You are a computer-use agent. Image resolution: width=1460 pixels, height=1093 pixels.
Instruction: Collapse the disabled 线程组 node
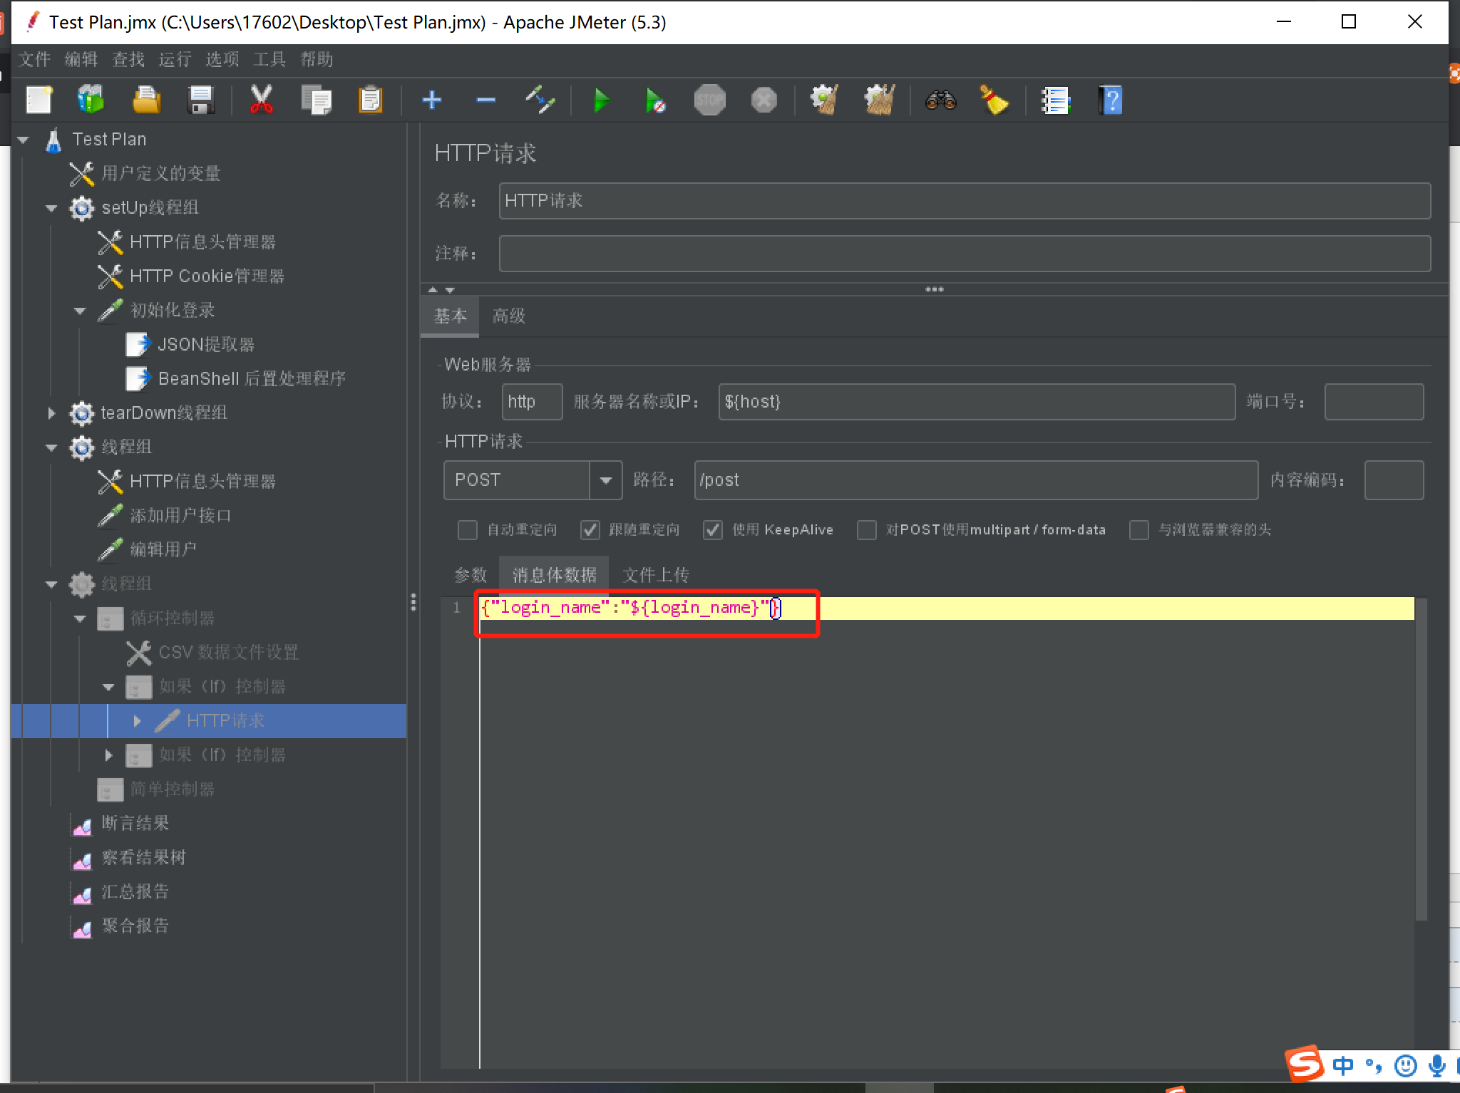[51, 584]
